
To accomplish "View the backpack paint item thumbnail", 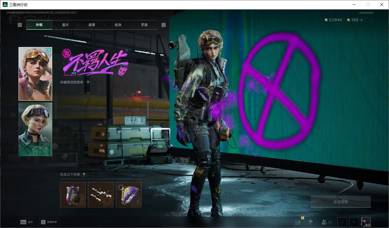I will pos(73,195).
